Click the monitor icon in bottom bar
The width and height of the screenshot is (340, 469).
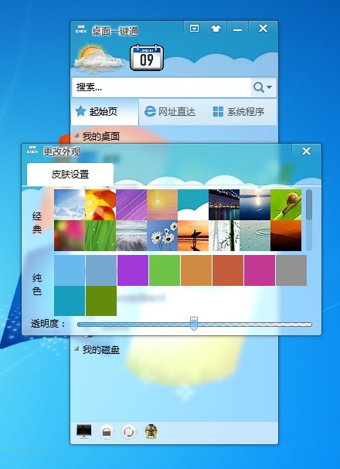(x=84, y=431)
